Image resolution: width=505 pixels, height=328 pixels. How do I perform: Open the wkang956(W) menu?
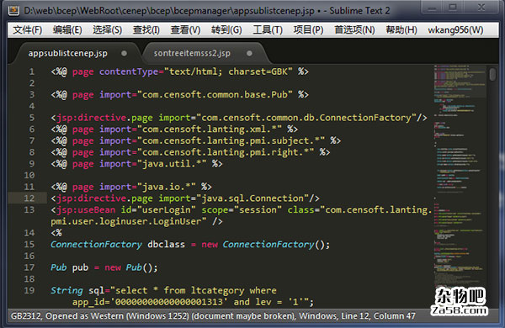point(455,30)
